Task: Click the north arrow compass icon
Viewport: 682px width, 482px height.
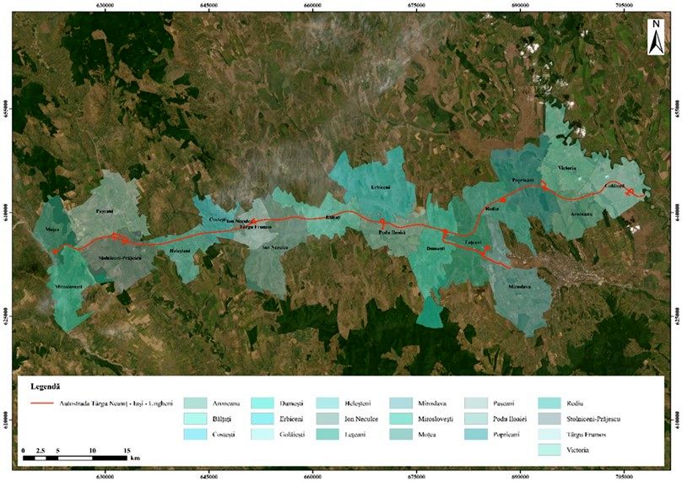Action: 656,38
